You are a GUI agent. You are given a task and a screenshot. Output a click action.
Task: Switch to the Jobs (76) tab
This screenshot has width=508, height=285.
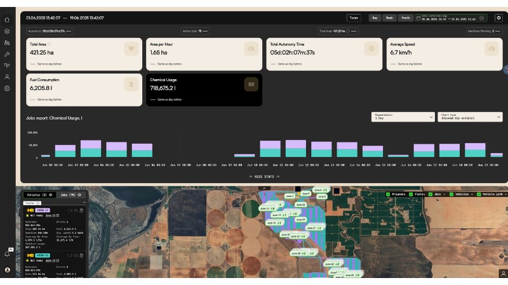[x=71, y=195]
